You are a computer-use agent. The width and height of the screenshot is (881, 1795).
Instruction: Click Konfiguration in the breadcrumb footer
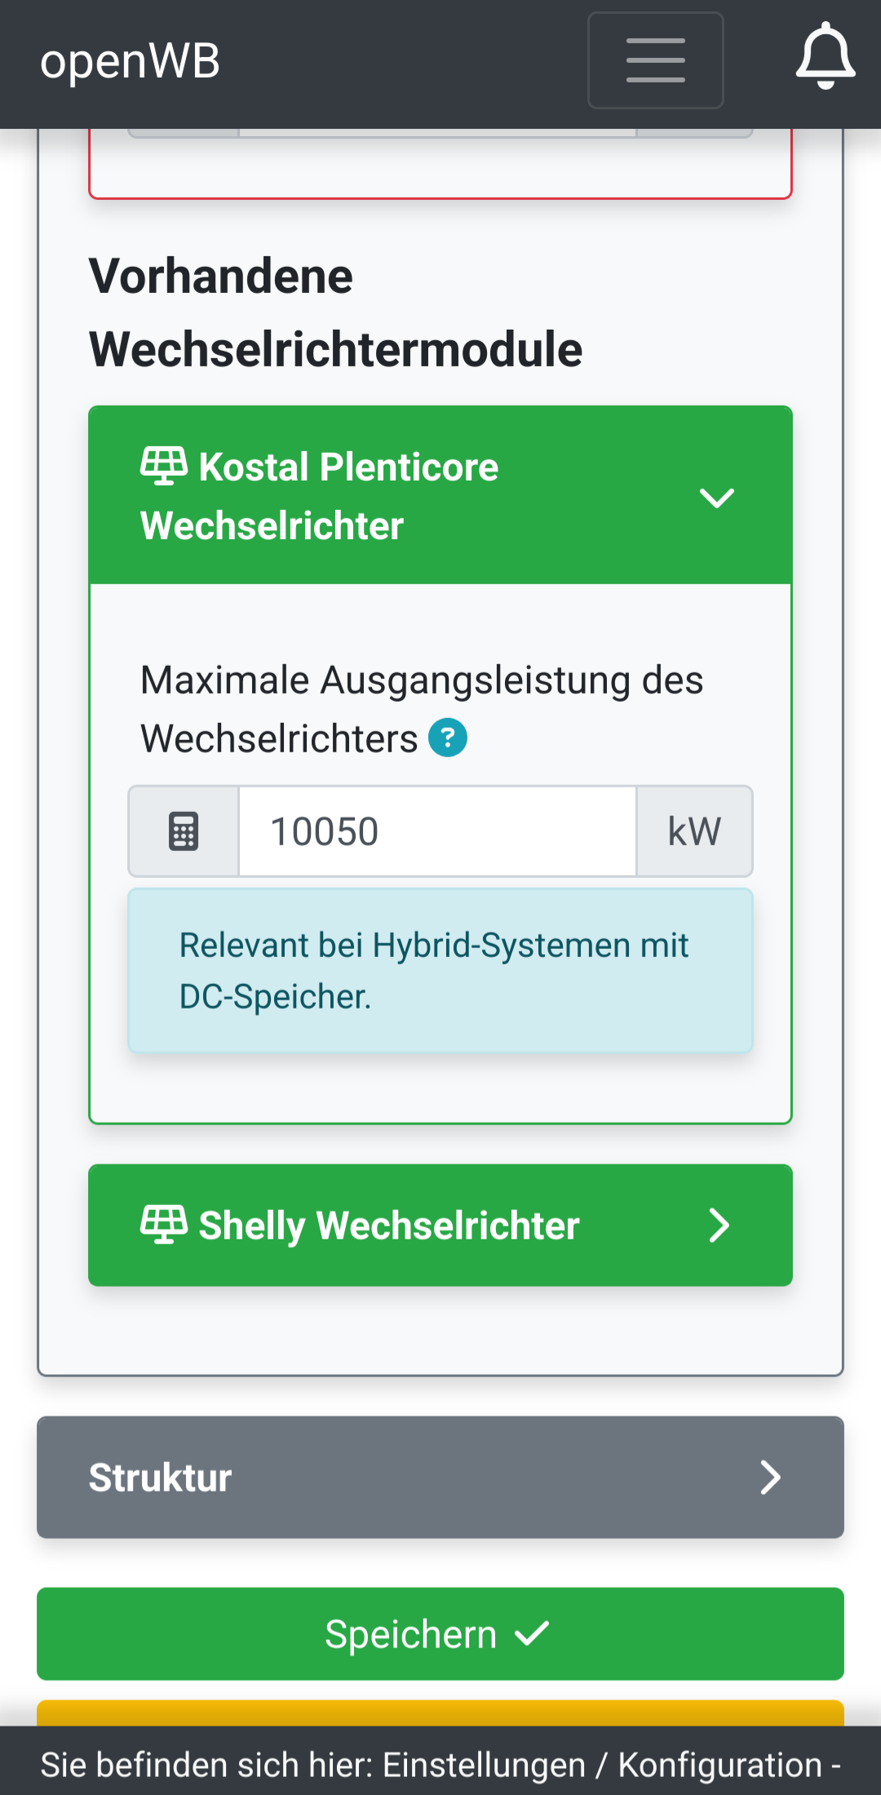719,1765
